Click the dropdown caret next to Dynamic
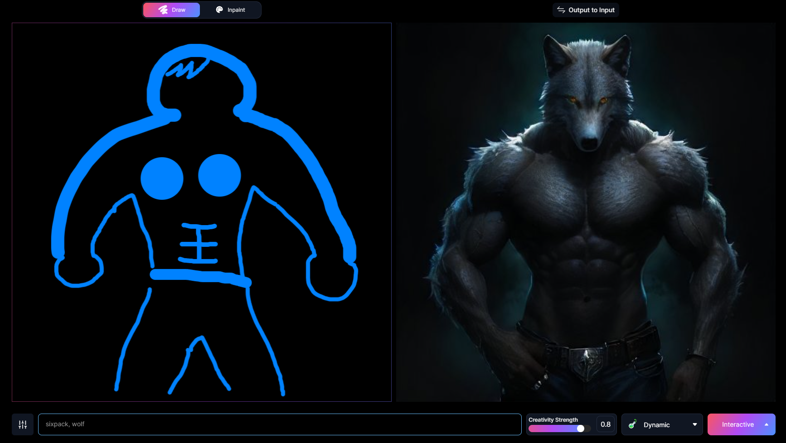This screenshot has width=786, height=443. pyautogui.click(x=695, y=424)
